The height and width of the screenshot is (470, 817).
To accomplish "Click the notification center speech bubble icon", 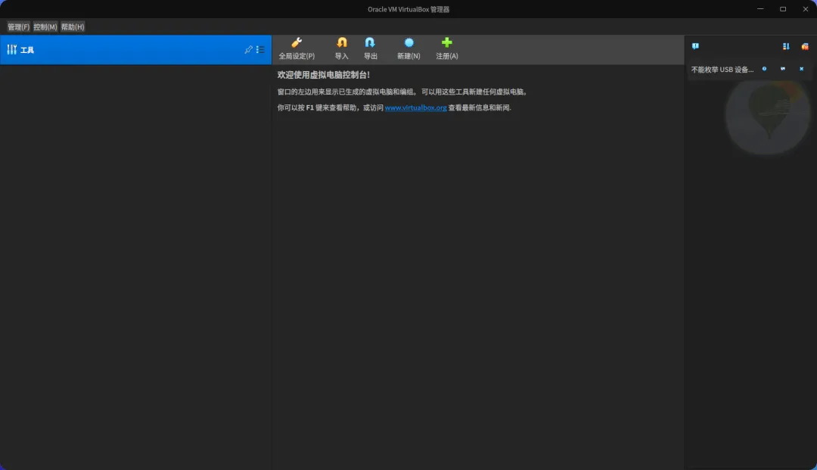I will click(x=695, y=46).
